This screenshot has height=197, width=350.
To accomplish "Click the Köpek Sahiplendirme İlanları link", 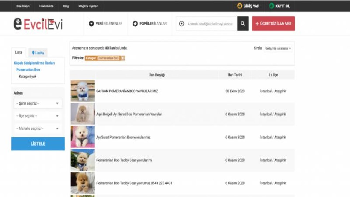I will 35,63.
